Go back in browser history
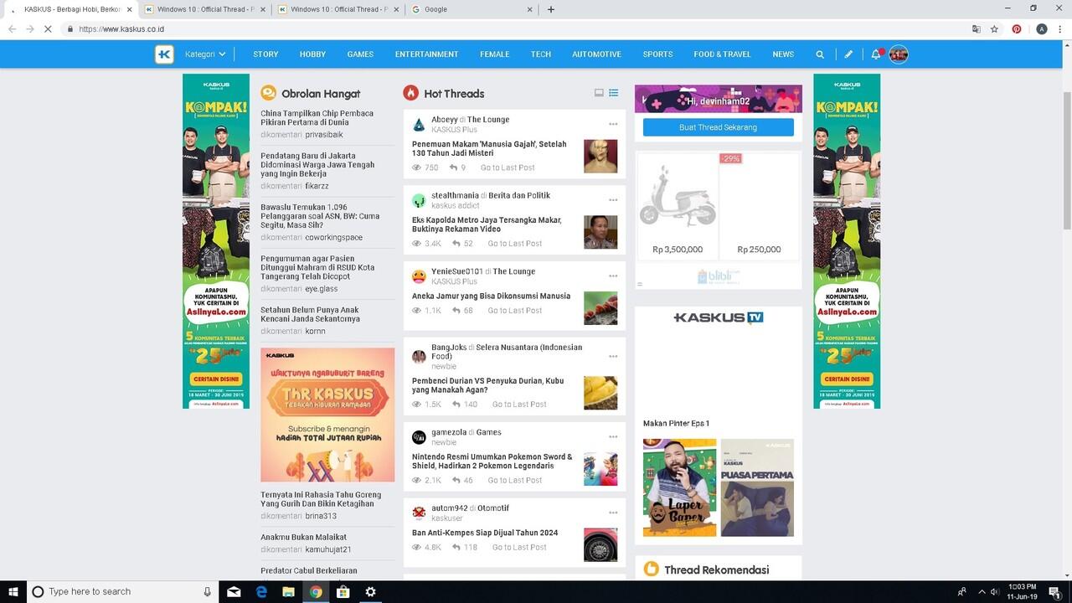 12,28
